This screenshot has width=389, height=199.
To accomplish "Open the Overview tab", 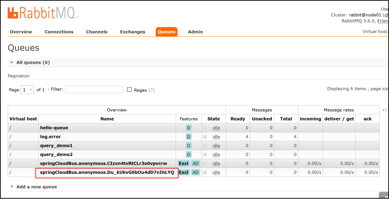I will coord(21,32).
